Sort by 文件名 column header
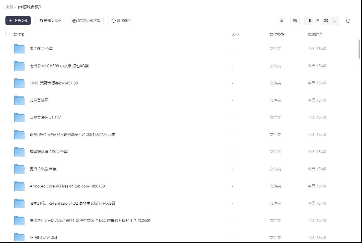 click(19, 34)
